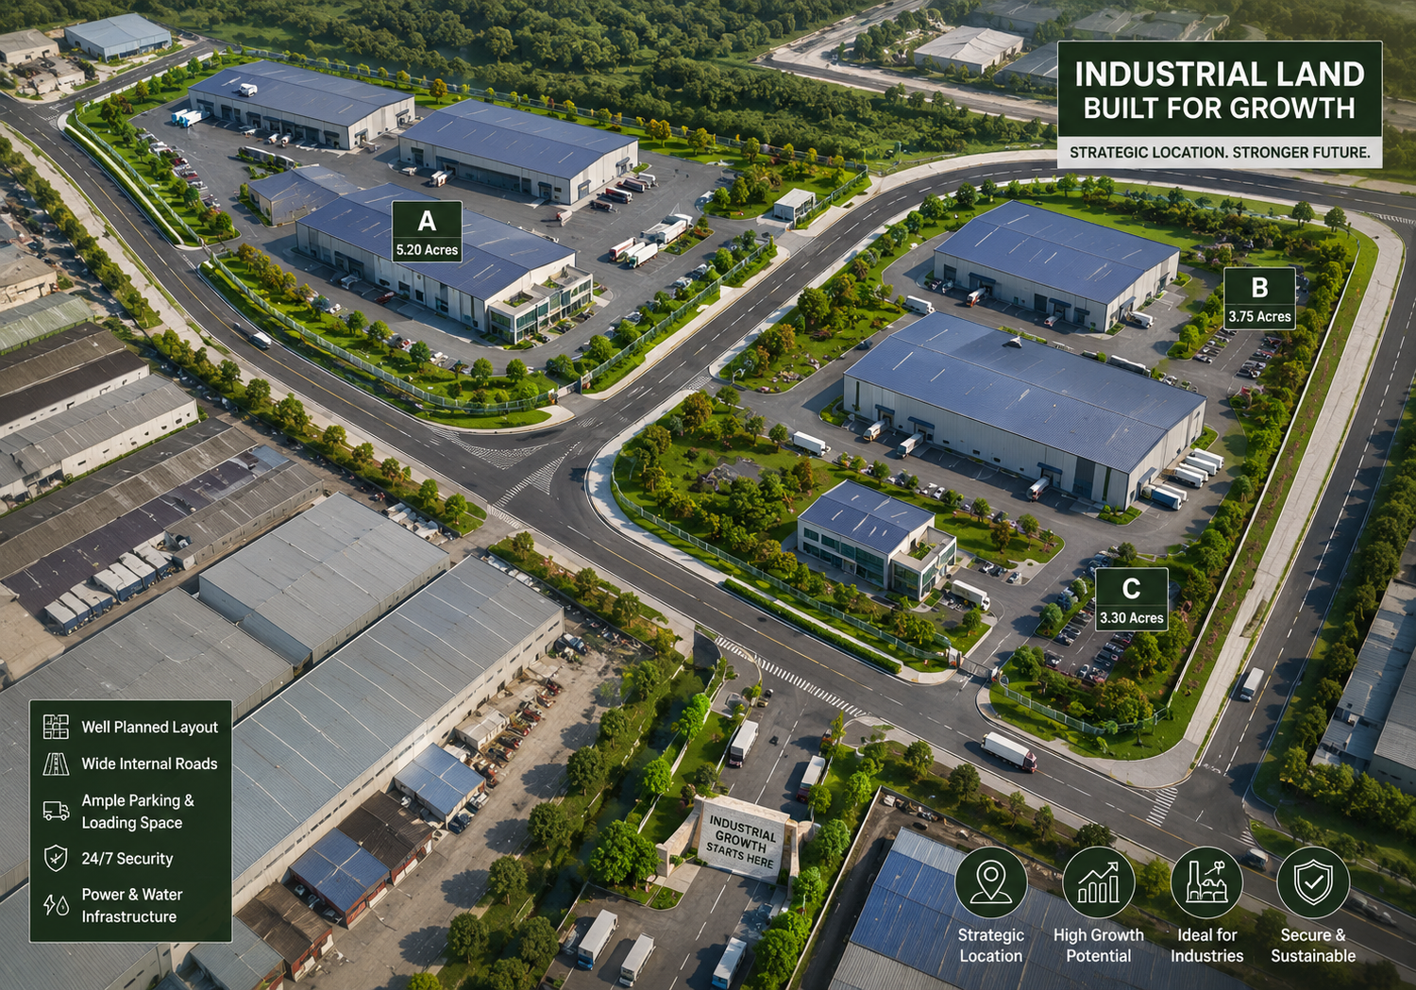Click the Well Planned Layout text
This screenshot has height=990, width=1416.
(x=149, y=727)
